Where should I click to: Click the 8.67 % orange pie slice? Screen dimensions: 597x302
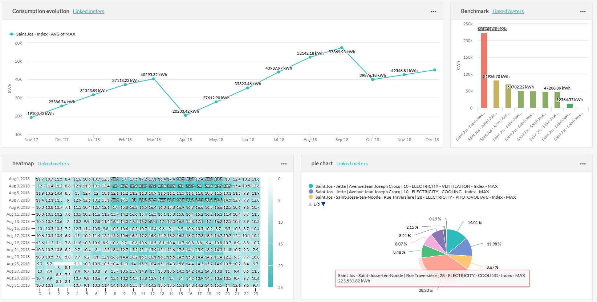pos(463,260)
